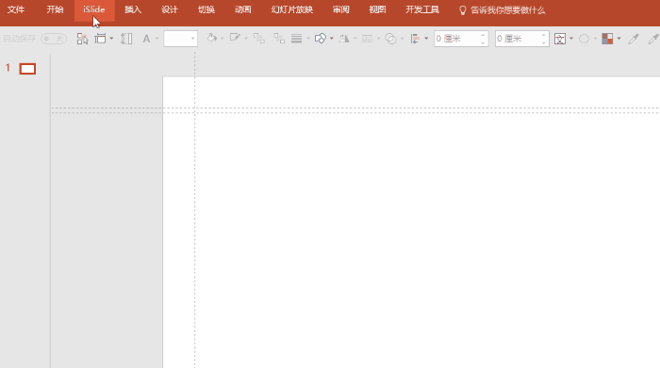Expand the align objects dropdown arrow
Image resolution: width=660 pixels, height=368 pixels.
426,39
